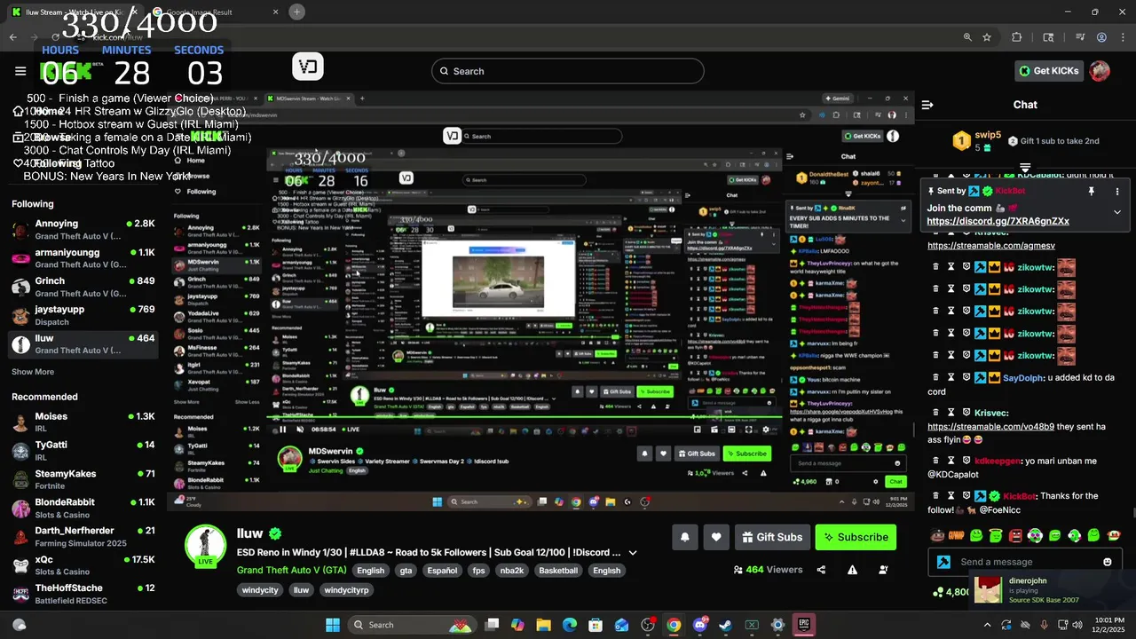The height and width of the screenshot is (639, 1136).
Task: Select the windycityrp tag
Action: click(x=346, y=590)
